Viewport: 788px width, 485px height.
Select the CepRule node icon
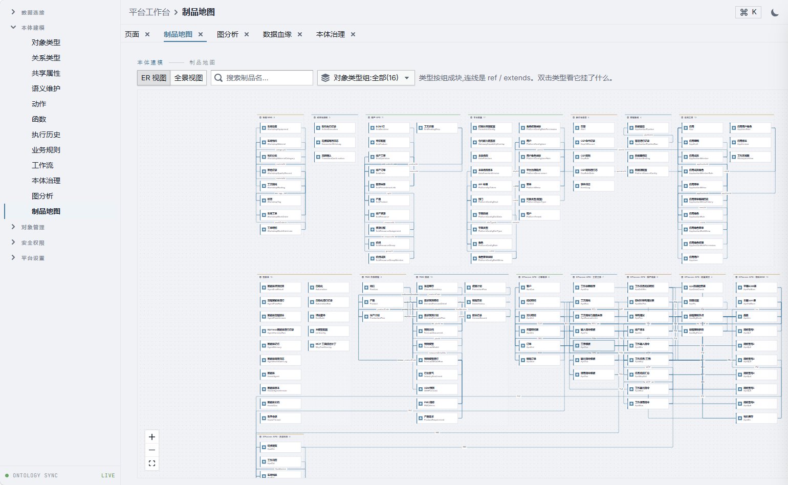pos(577,157)
